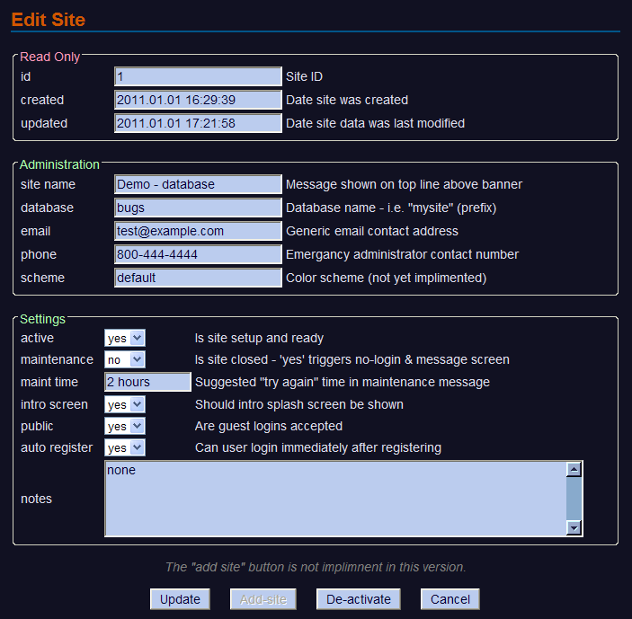Screen dimensions: 632x619
Task: Cancel editing the site
Action: 450,599
